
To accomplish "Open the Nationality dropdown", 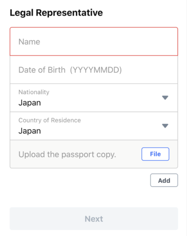I will click(x=94, y=98).
